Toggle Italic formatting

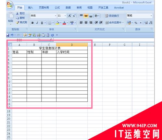tap(37, 23)
